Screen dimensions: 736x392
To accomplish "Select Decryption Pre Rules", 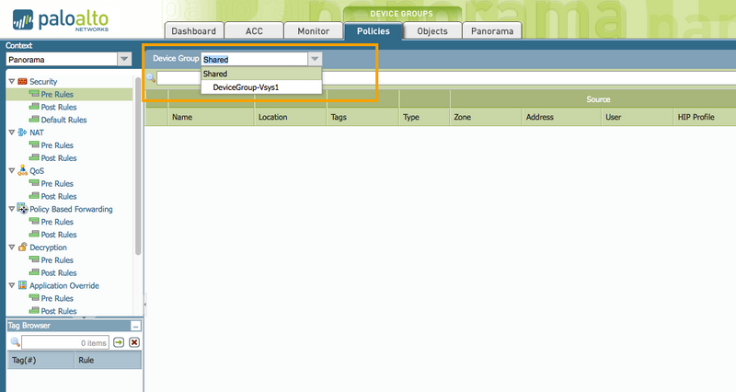I will (57, 260).
